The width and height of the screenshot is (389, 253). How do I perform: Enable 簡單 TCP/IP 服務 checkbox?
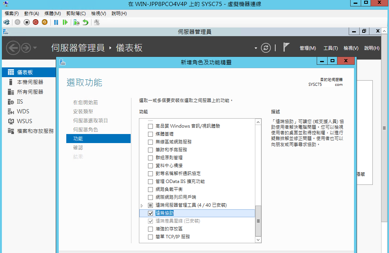pos(150,237)
